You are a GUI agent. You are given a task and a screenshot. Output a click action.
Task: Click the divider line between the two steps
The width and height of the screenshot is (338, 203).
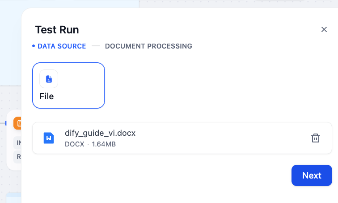tap(96, 46)
